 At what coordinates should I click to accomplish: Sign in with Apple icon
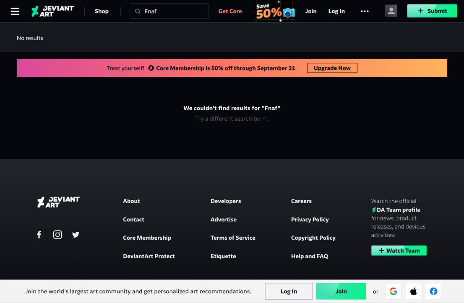(x=413, y=291)
